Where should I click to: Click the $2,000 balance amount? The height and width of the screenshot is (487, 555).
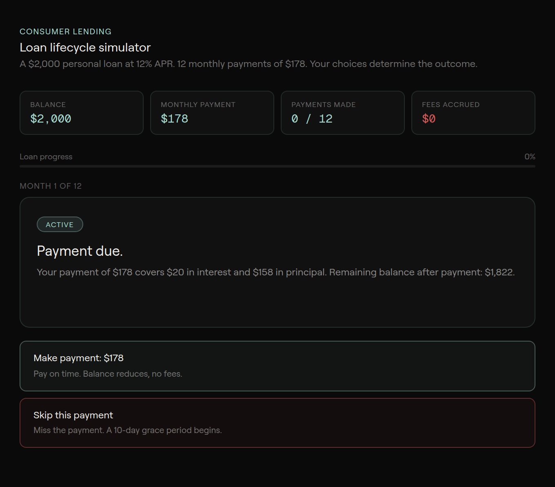[x=51, y=119]
